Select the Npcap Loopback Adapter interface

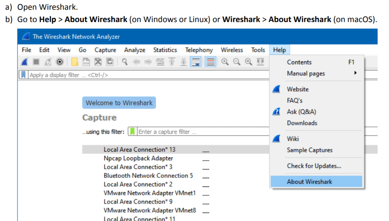[138, 158]
